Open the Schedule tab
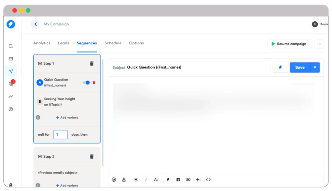This screenshot has width=332, height=191. [x=113, y=43]
